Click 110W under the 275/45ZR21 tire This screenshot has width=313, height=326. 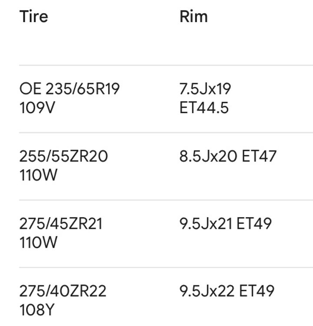[38, 242]
